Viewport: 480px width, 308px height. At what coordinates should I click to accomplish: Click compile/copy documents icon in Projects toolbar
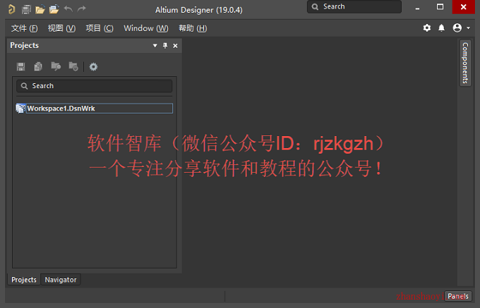[38, 67]
